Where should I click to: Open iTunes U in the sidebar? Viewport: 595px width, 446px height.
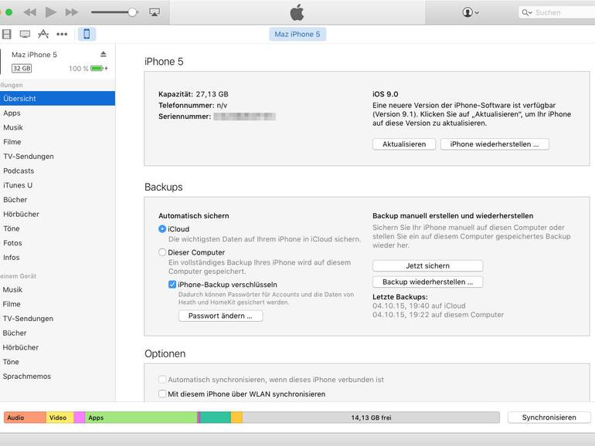(x=57, y=185)
